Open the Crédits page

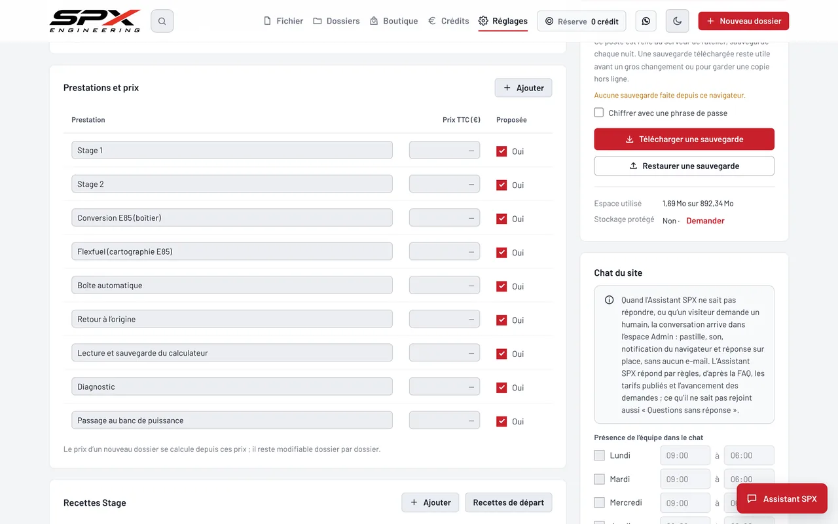point(448,21)
